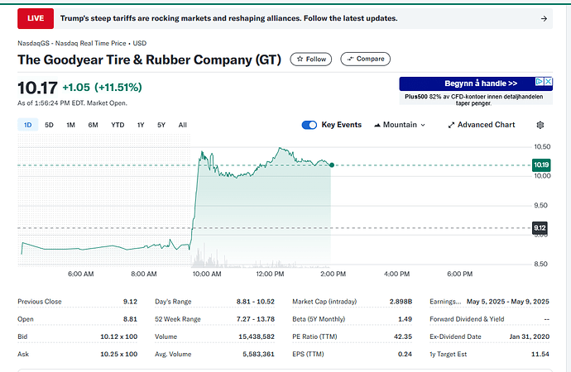571x372 pixels.
Task: Click the Plus500 CFD disclaimer text
Action: click(474, 100)
